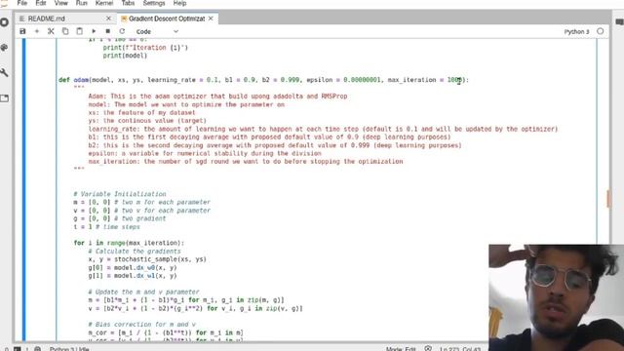Open the Settings menu
The width and height of the screenshot is (624, 351).
tap(154, 3)
